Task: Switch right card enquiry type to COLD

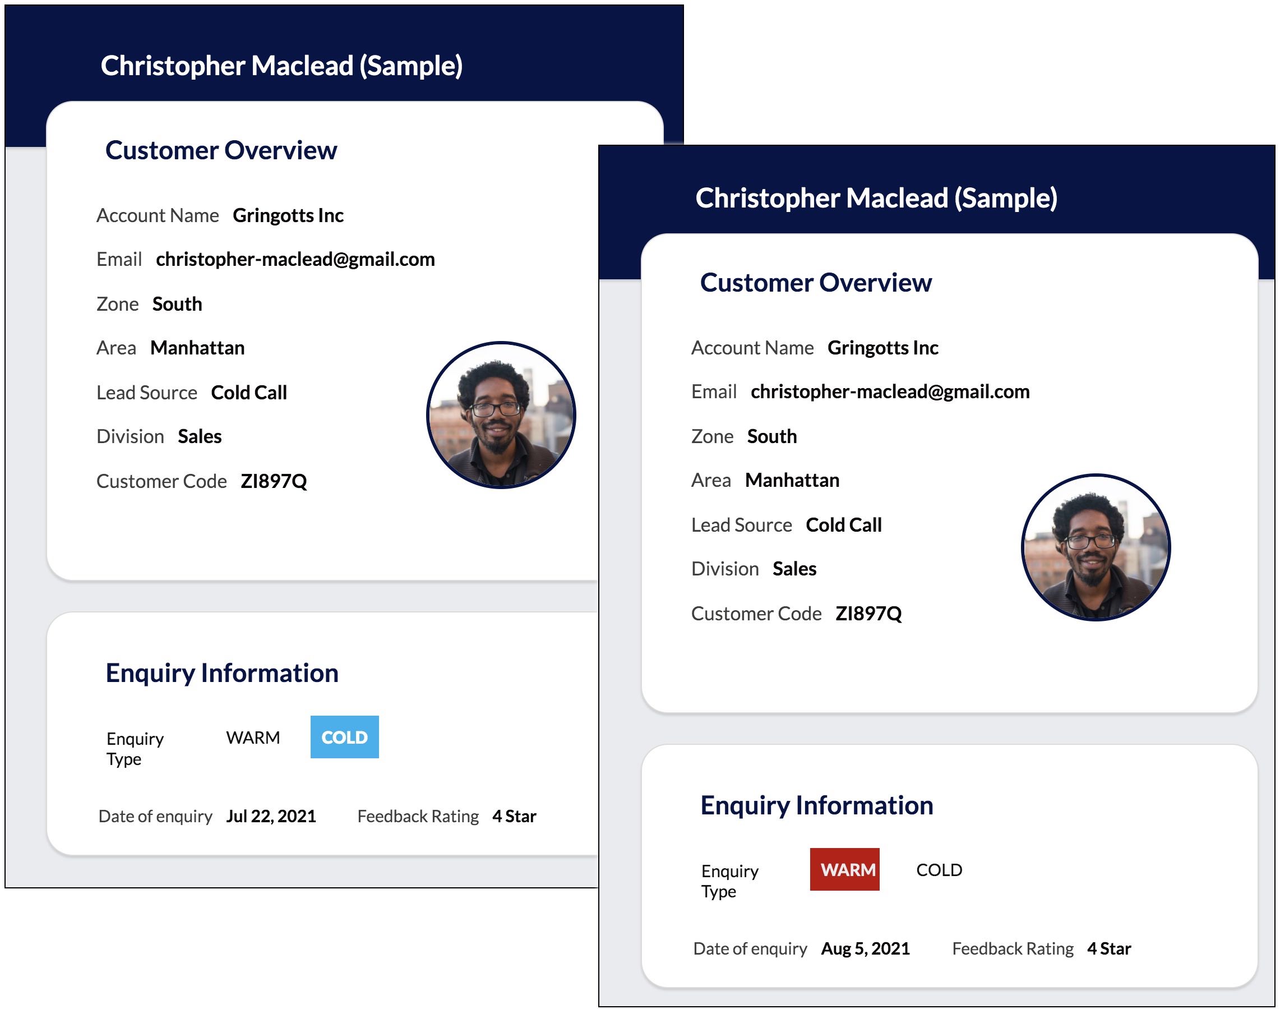Action: [939, 868]
